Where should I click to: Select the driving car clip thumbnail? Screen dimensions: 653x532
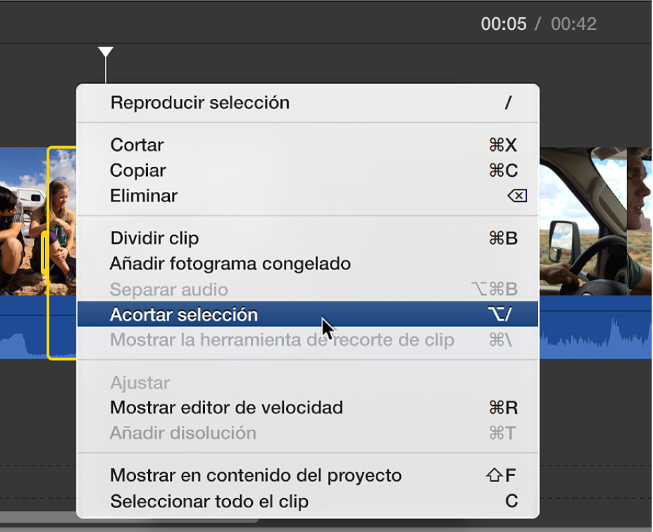pos(583,221)
